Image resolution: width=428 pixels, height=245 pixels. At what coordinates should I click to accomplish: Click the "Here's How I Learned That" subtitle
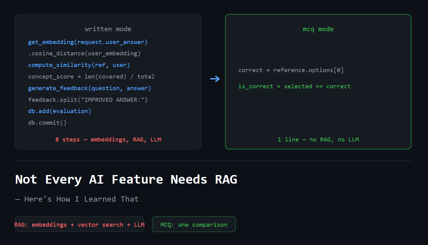point(81,199)
